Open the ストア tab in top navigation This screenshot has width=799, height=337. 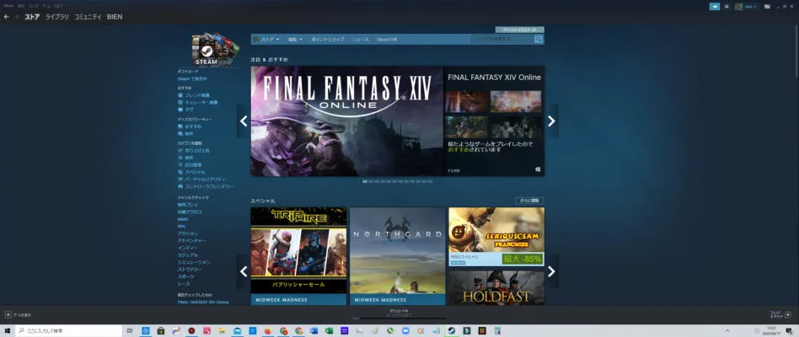(x=32, y=17)
